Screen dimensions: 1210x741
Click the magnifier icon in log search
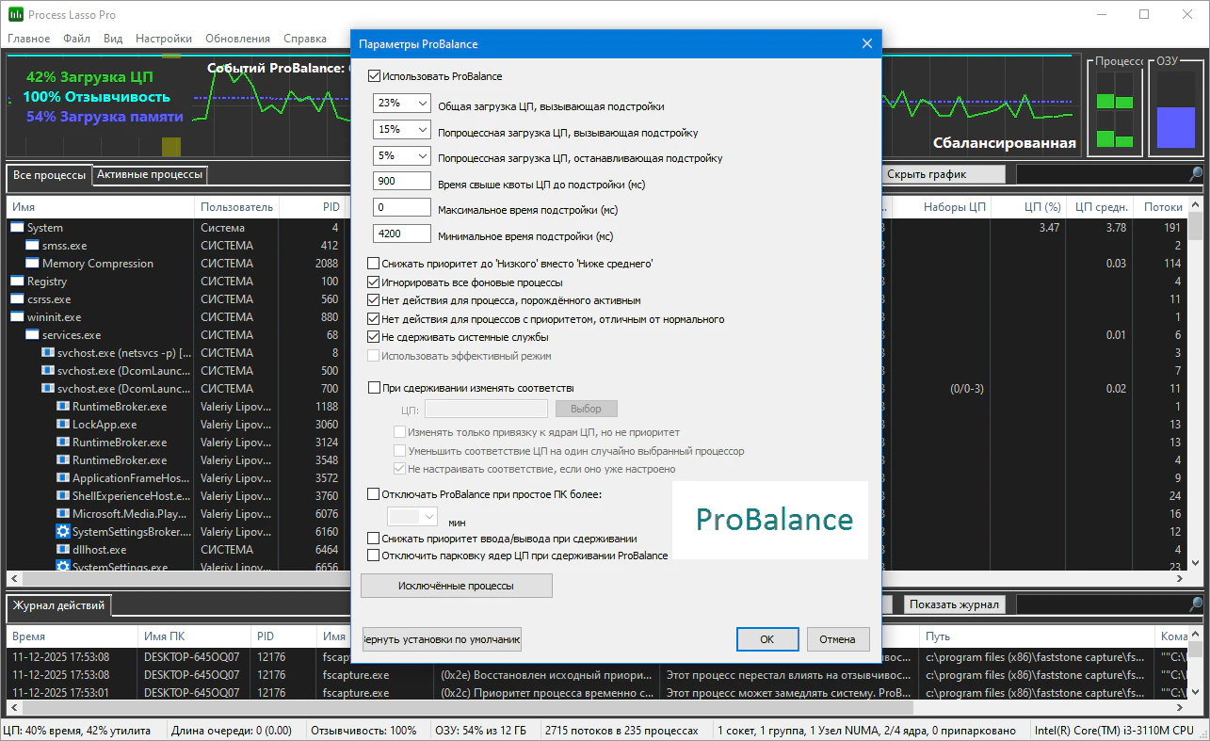point(1195,604)
